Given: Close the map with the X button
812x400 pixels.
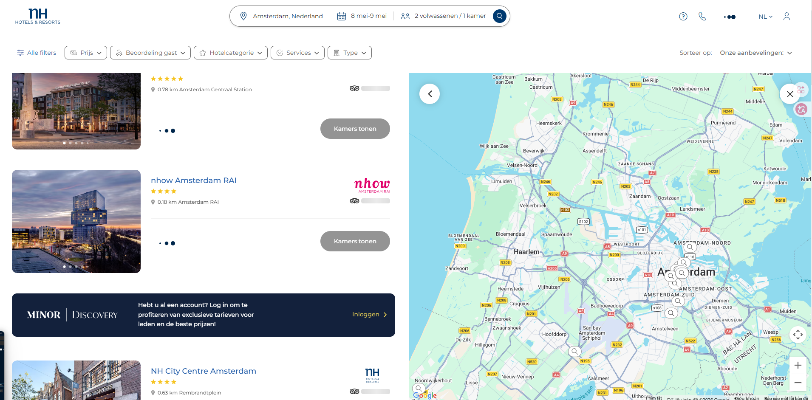Looking at the screenshot, I should pyautogui.click(x=790, y=94).
